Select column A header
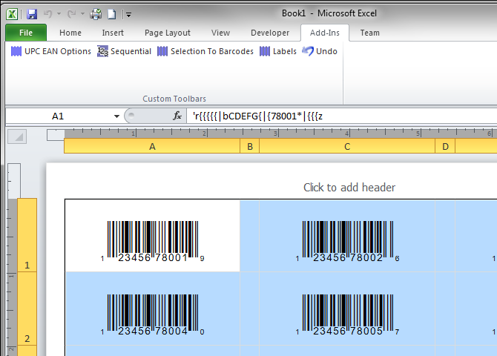The image size is (497, 356). 152,146
